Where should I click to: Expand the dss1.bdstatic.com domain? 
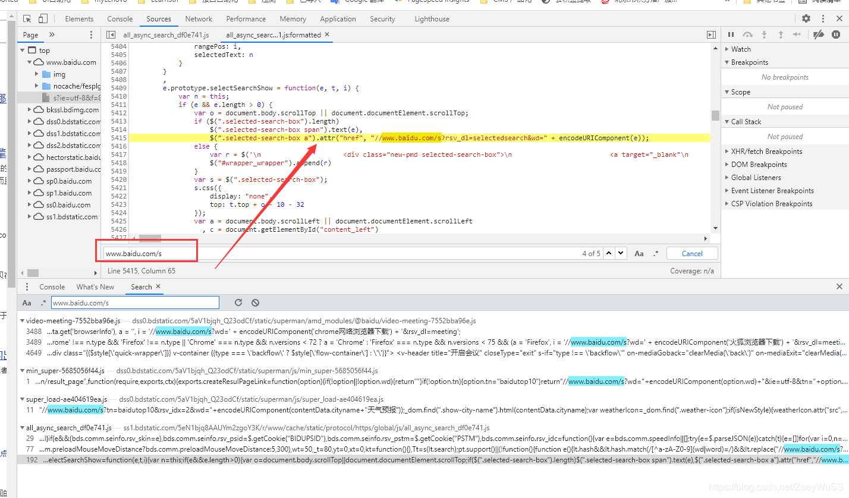[30, 134]
